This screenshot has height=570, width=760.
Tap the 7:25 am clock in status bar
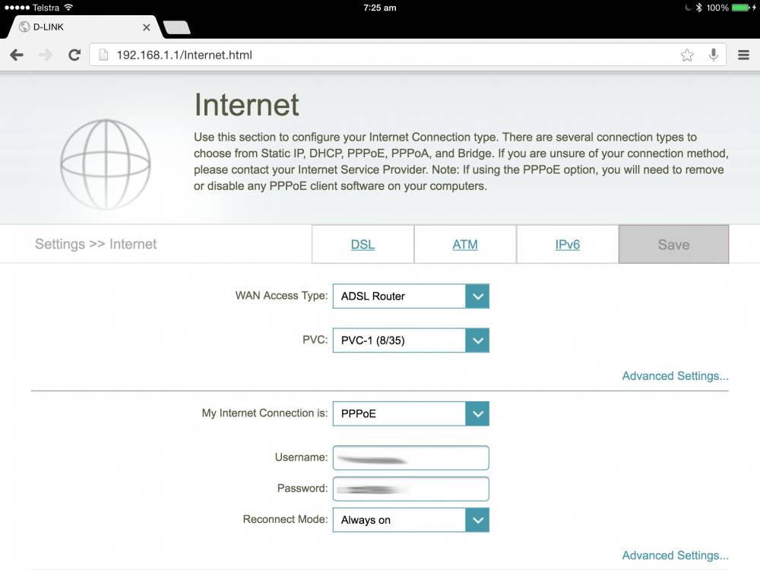[x=379, y=8]
